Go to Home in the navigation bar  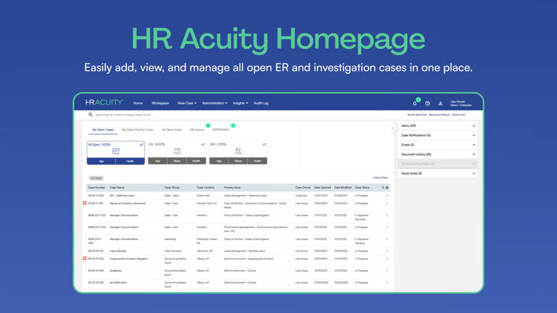coord(138,103)
